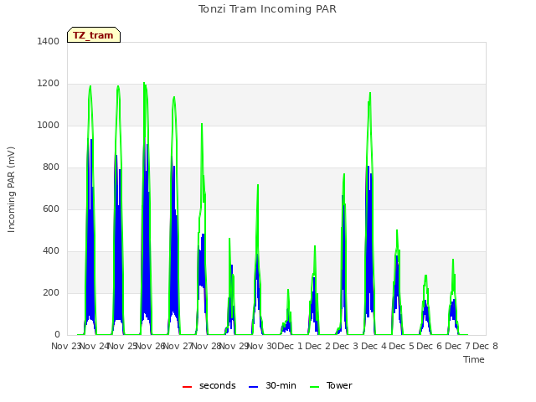Click the Time axis label
The height and width of the screenshot is (402, 536).
(474, 359)
